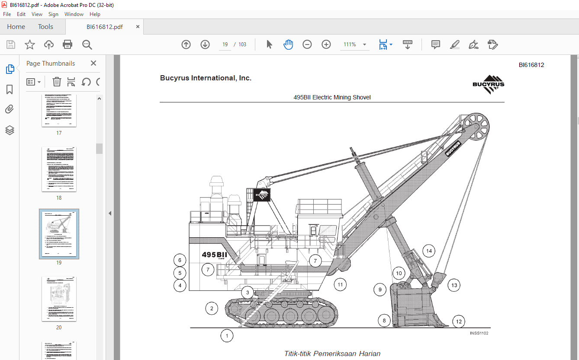Click the scrolling mode keyboard icon
579x360 pixels.
(x=407, y=45)
